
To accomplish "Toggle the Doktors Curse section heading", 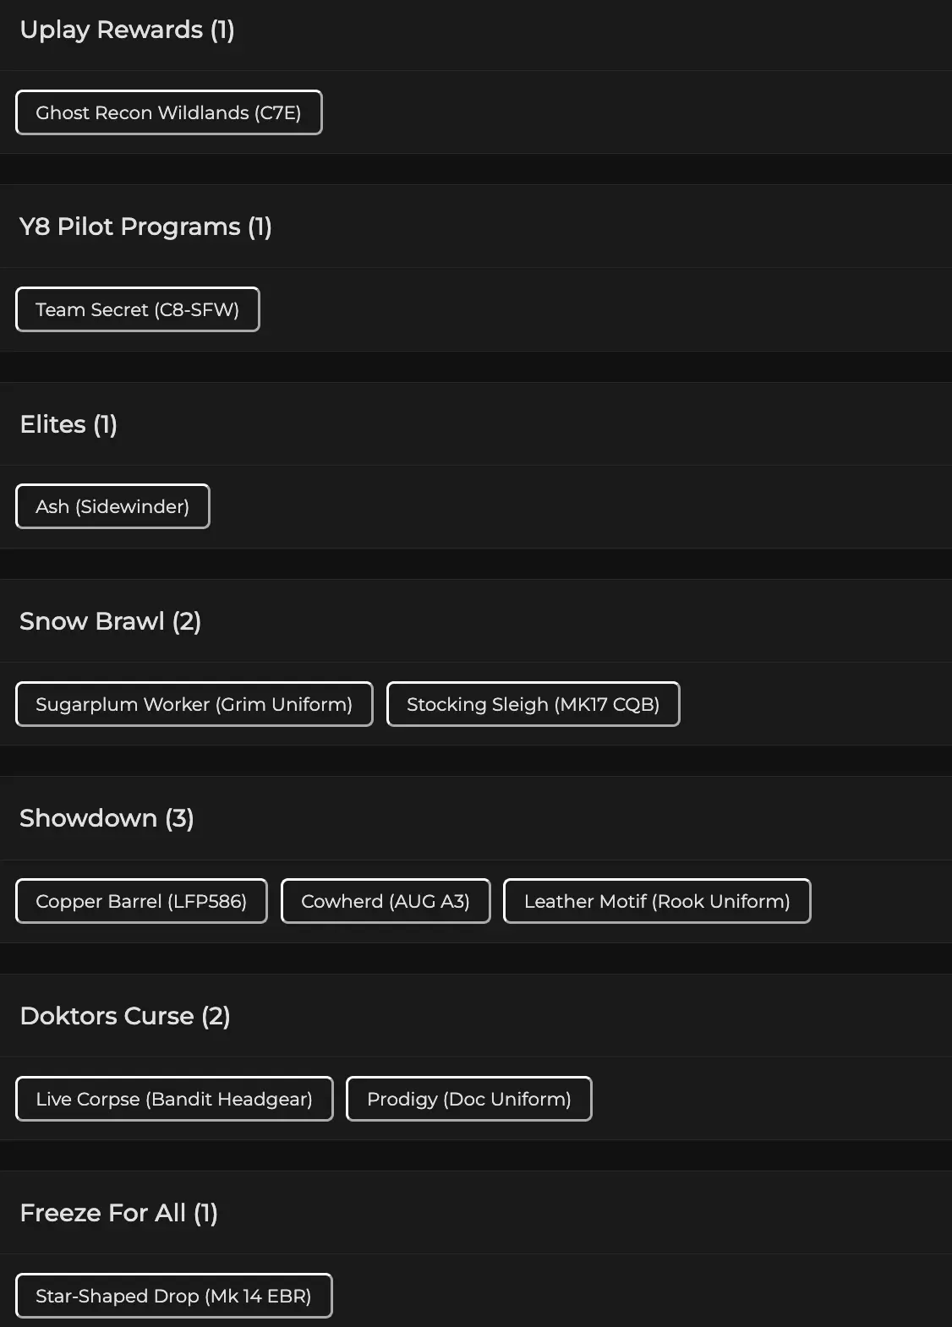I will pyautogui.click(x=124, y=1016).
